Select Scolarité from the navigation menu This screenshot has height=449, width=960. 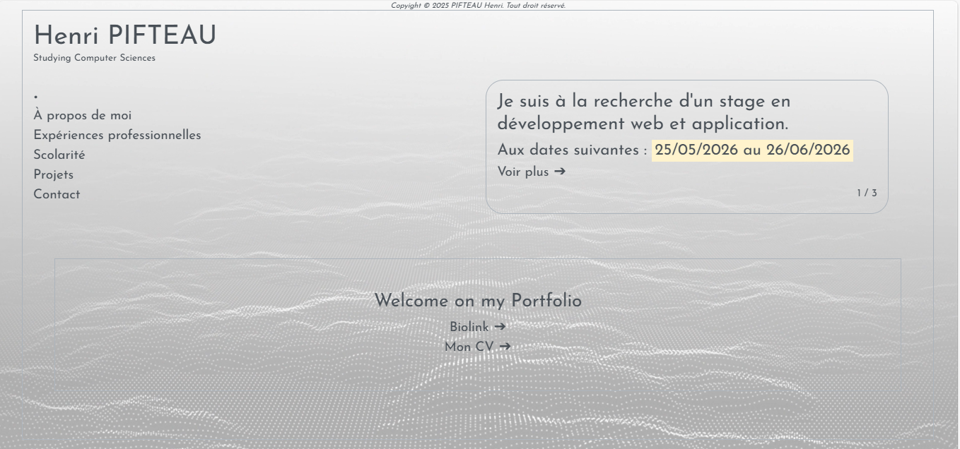60,155
